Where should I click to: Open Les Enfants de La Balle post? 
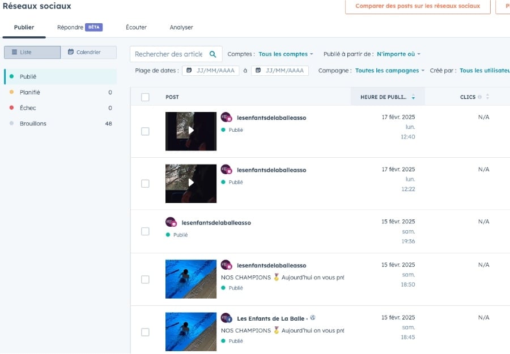click(x=271, y=318)
